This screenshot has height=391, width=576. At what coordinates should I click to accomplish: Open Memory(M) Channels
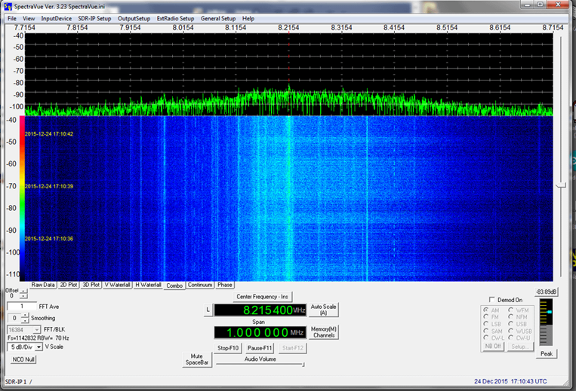[x=324, y=331]
